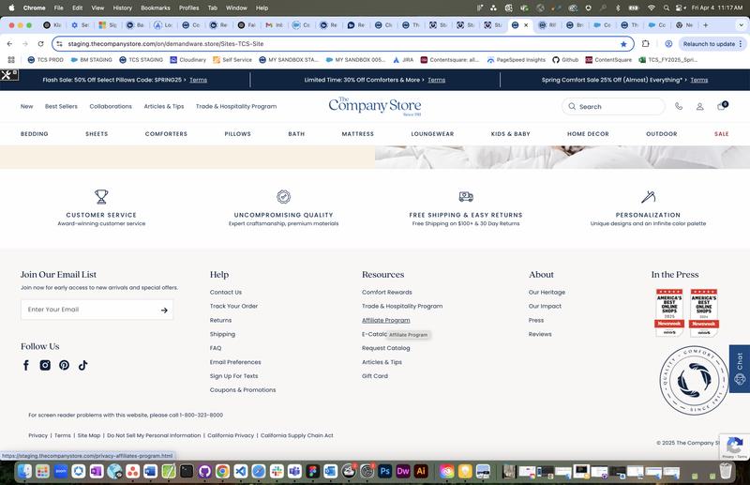Open JIRA bookmark in bookmarks bar

(x=403, y=60)
